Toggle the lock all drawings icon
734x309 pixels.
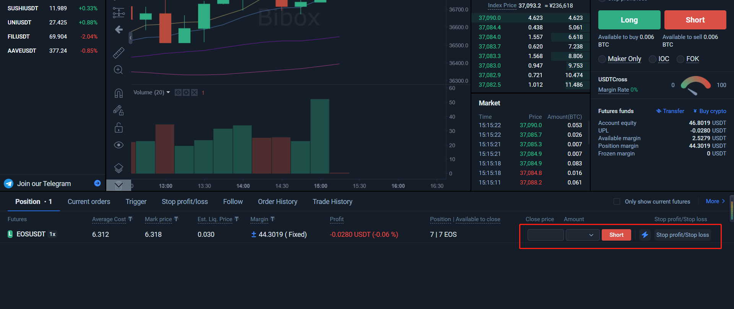point(119,128)
